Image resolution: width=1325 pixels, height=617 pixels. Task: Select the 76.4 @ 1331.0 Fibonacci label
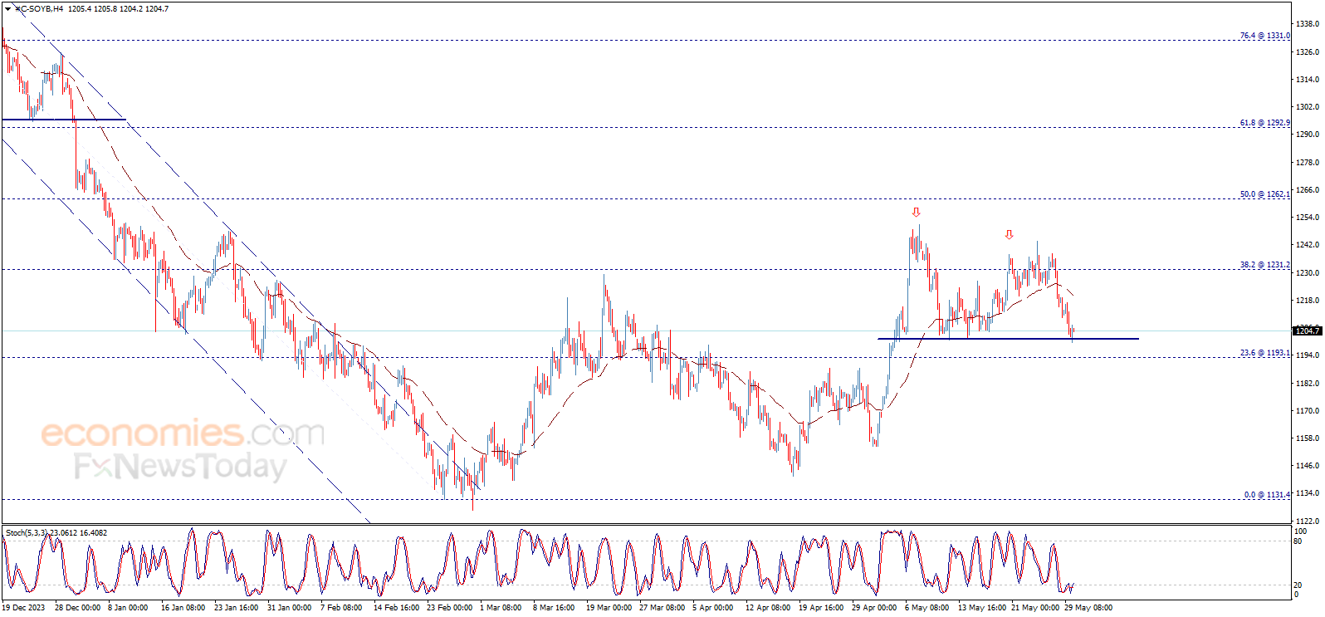1264,36
